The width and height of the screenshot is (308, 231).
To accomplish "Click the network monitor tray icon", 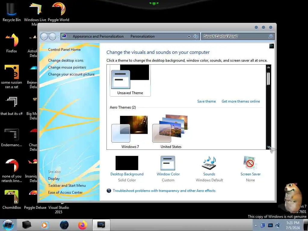I will [x=270, y=225].
